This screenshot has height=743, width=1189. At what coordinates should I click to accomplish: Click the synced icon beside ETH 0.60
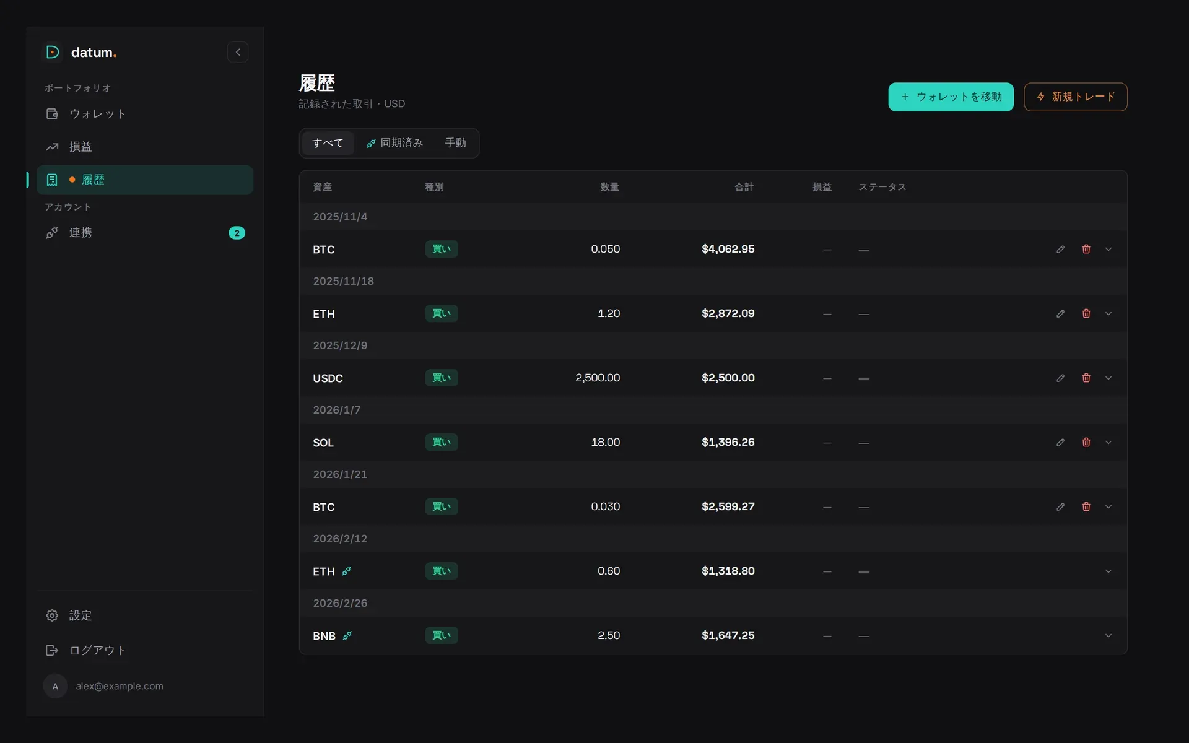coord(347,571)
